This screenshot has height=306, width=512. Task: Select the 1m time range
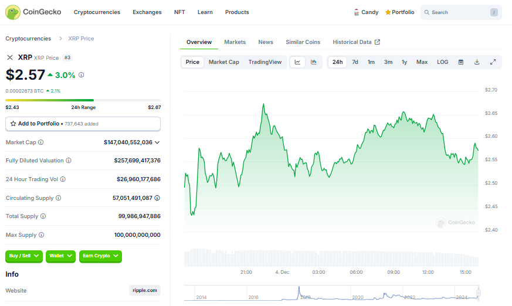coord(371,62)
